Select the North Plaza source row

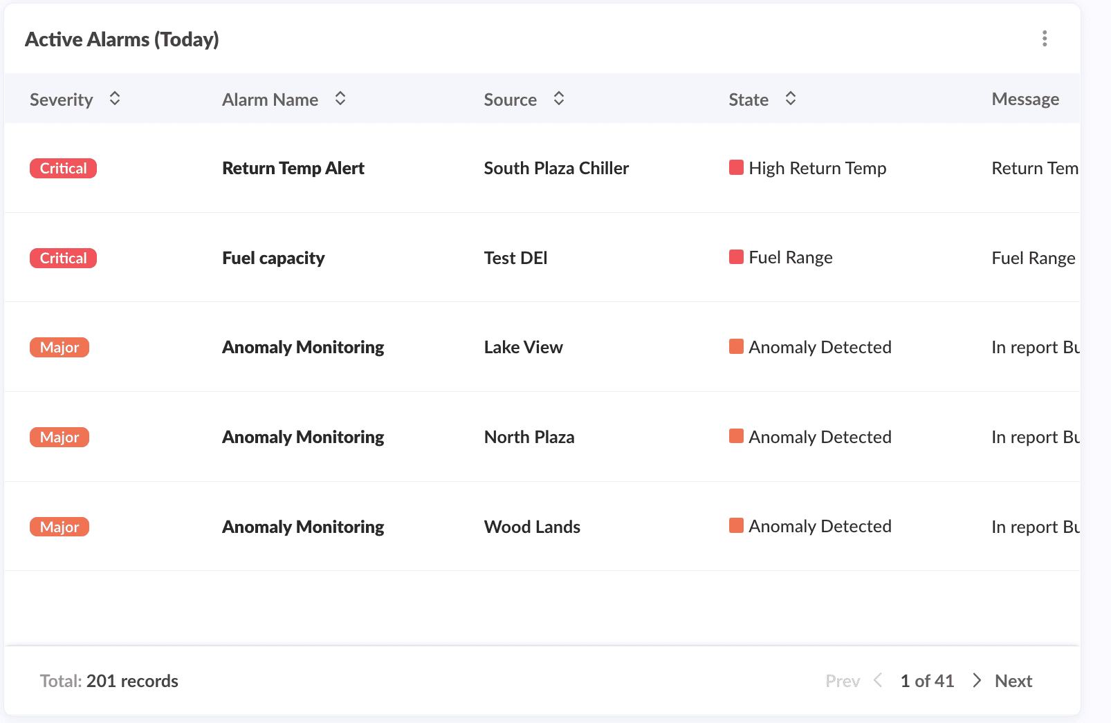click(529, 437)
